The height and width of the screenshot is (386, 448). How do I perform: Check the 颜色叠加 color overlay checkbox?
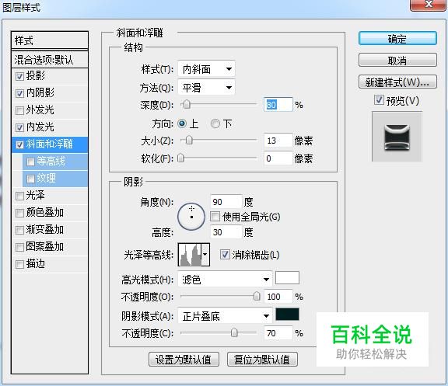point(19,213)
